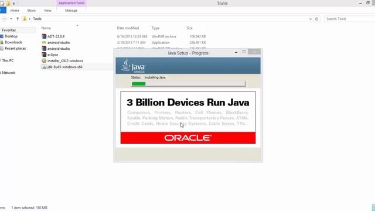Click the Java logo in setup header
This screenshot has height=211, width=375.
[134, 66]
